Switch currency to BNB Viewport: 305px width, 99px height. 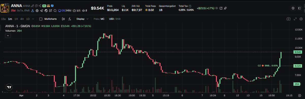(118, 19)
